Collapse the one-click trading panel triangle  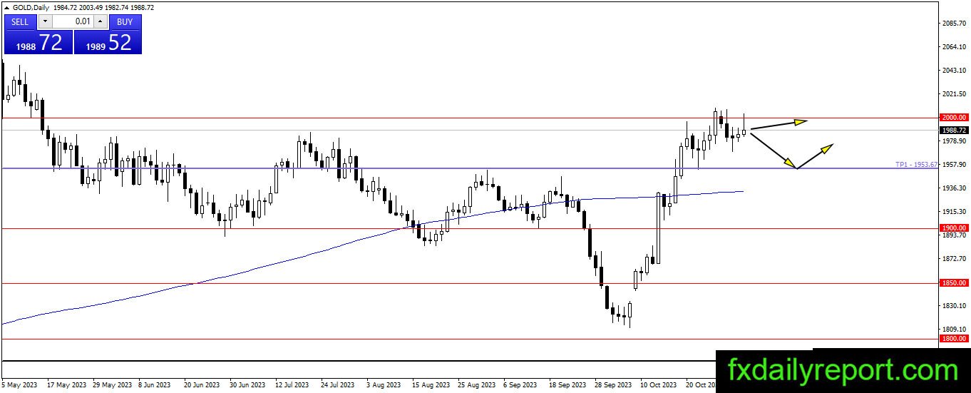tap(6, 7)
